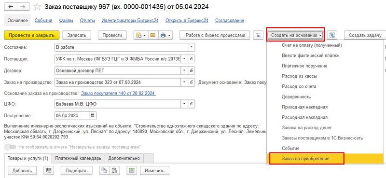Click the email envelope icon
386x178 pixels.
(153, 35)
